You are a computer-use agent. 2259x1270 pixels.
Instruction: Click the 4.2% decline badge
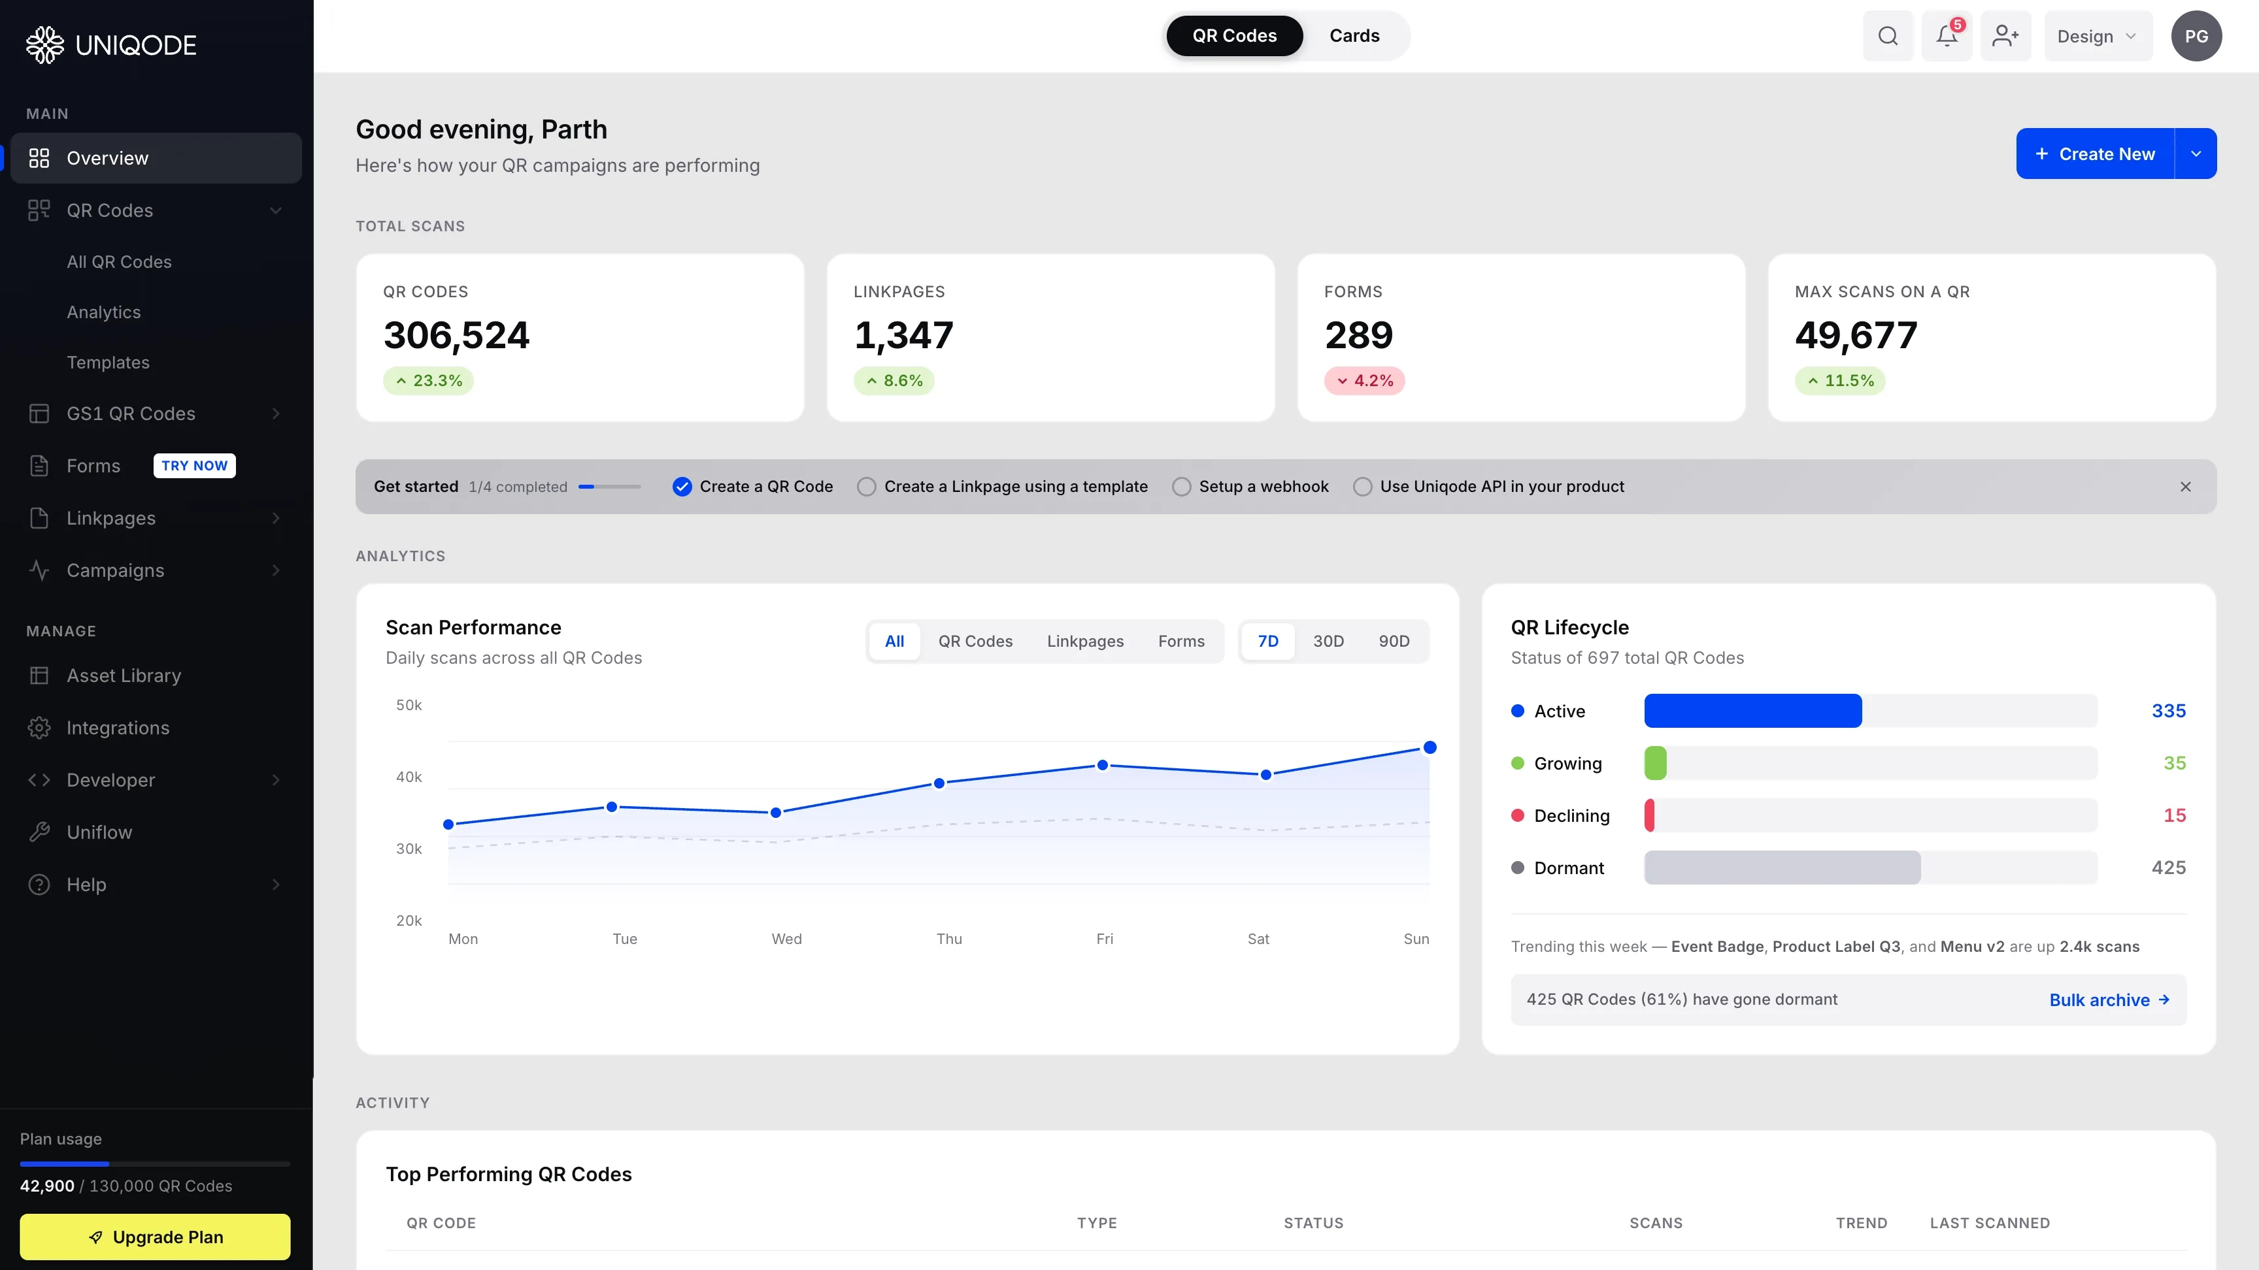[1365, 380]
